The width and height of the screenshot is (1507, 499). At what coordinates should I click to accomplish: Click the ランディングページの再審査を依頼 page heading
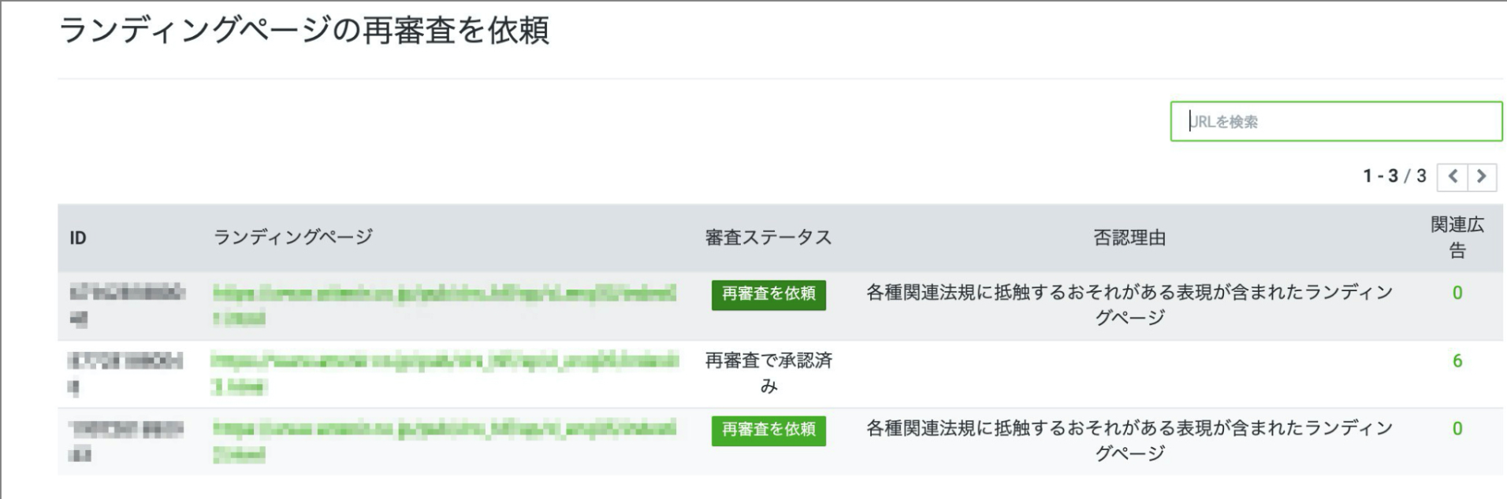click(x=303, y=31)
